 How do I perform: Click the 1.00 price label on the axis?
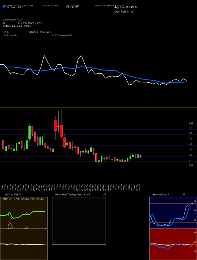(x=191, y=165)
